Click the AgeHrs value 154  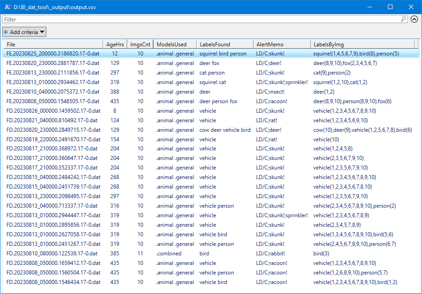(114, 140)
